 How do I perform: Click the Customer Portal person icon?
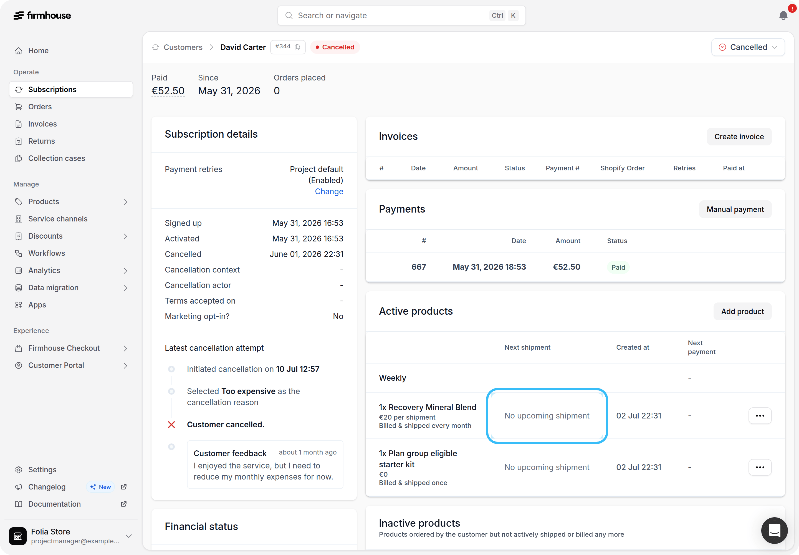19,365
